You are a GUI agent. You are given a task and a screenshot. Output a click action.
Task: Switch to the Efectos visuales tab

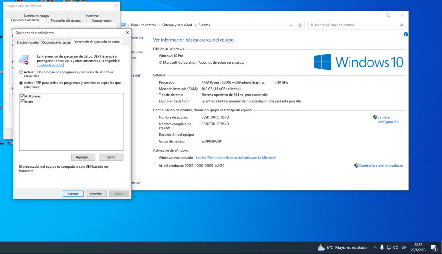[28, 42]
